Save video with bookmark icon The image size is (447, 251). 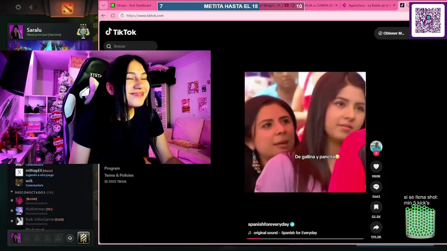tap(376, 207)
